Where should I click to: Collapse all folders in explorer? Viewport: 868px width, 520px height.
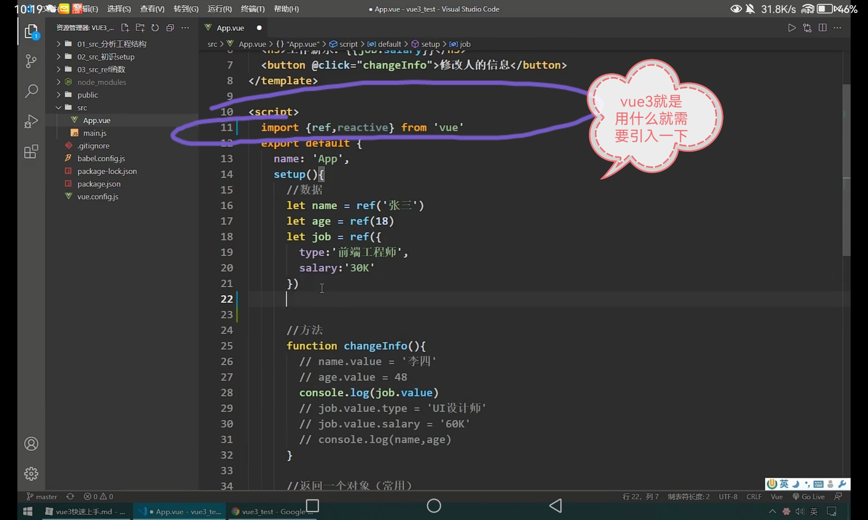pos(170,28)
